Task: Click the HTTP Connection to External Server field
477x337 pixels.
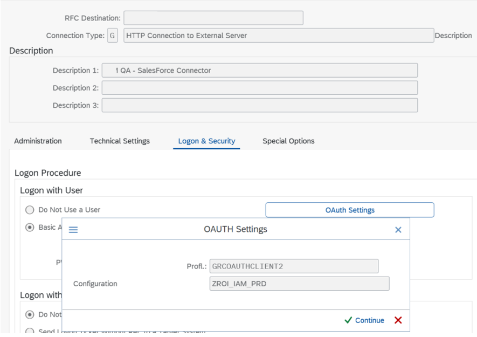Action: (x=278, y=36)
